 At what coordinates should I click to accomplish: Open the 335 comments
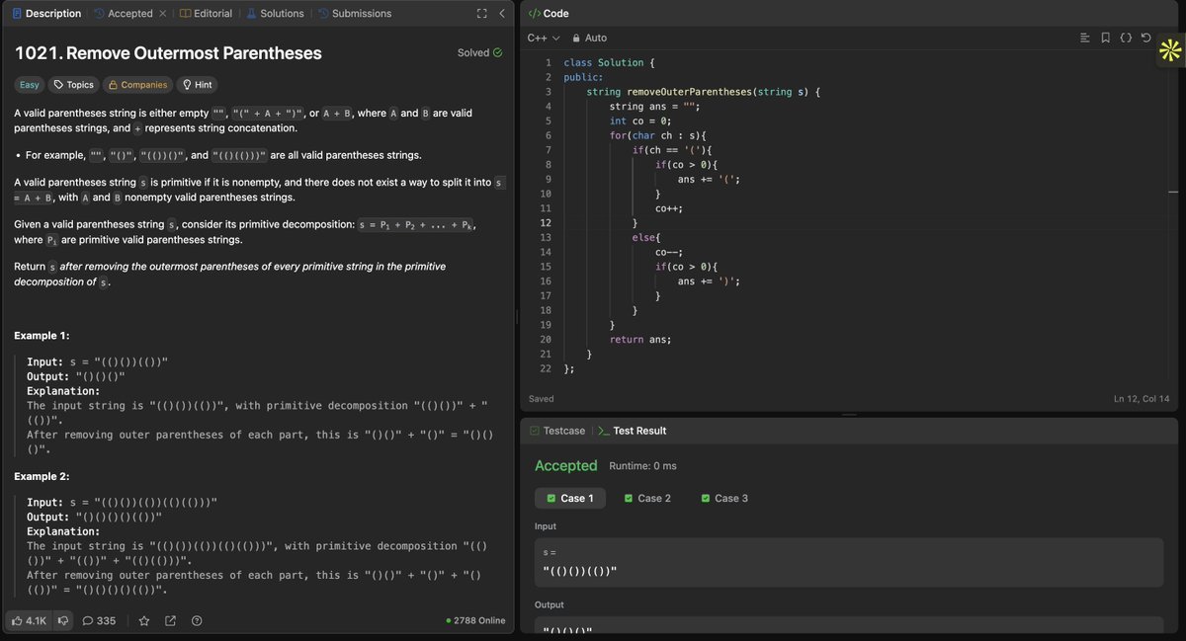(99, 620)
